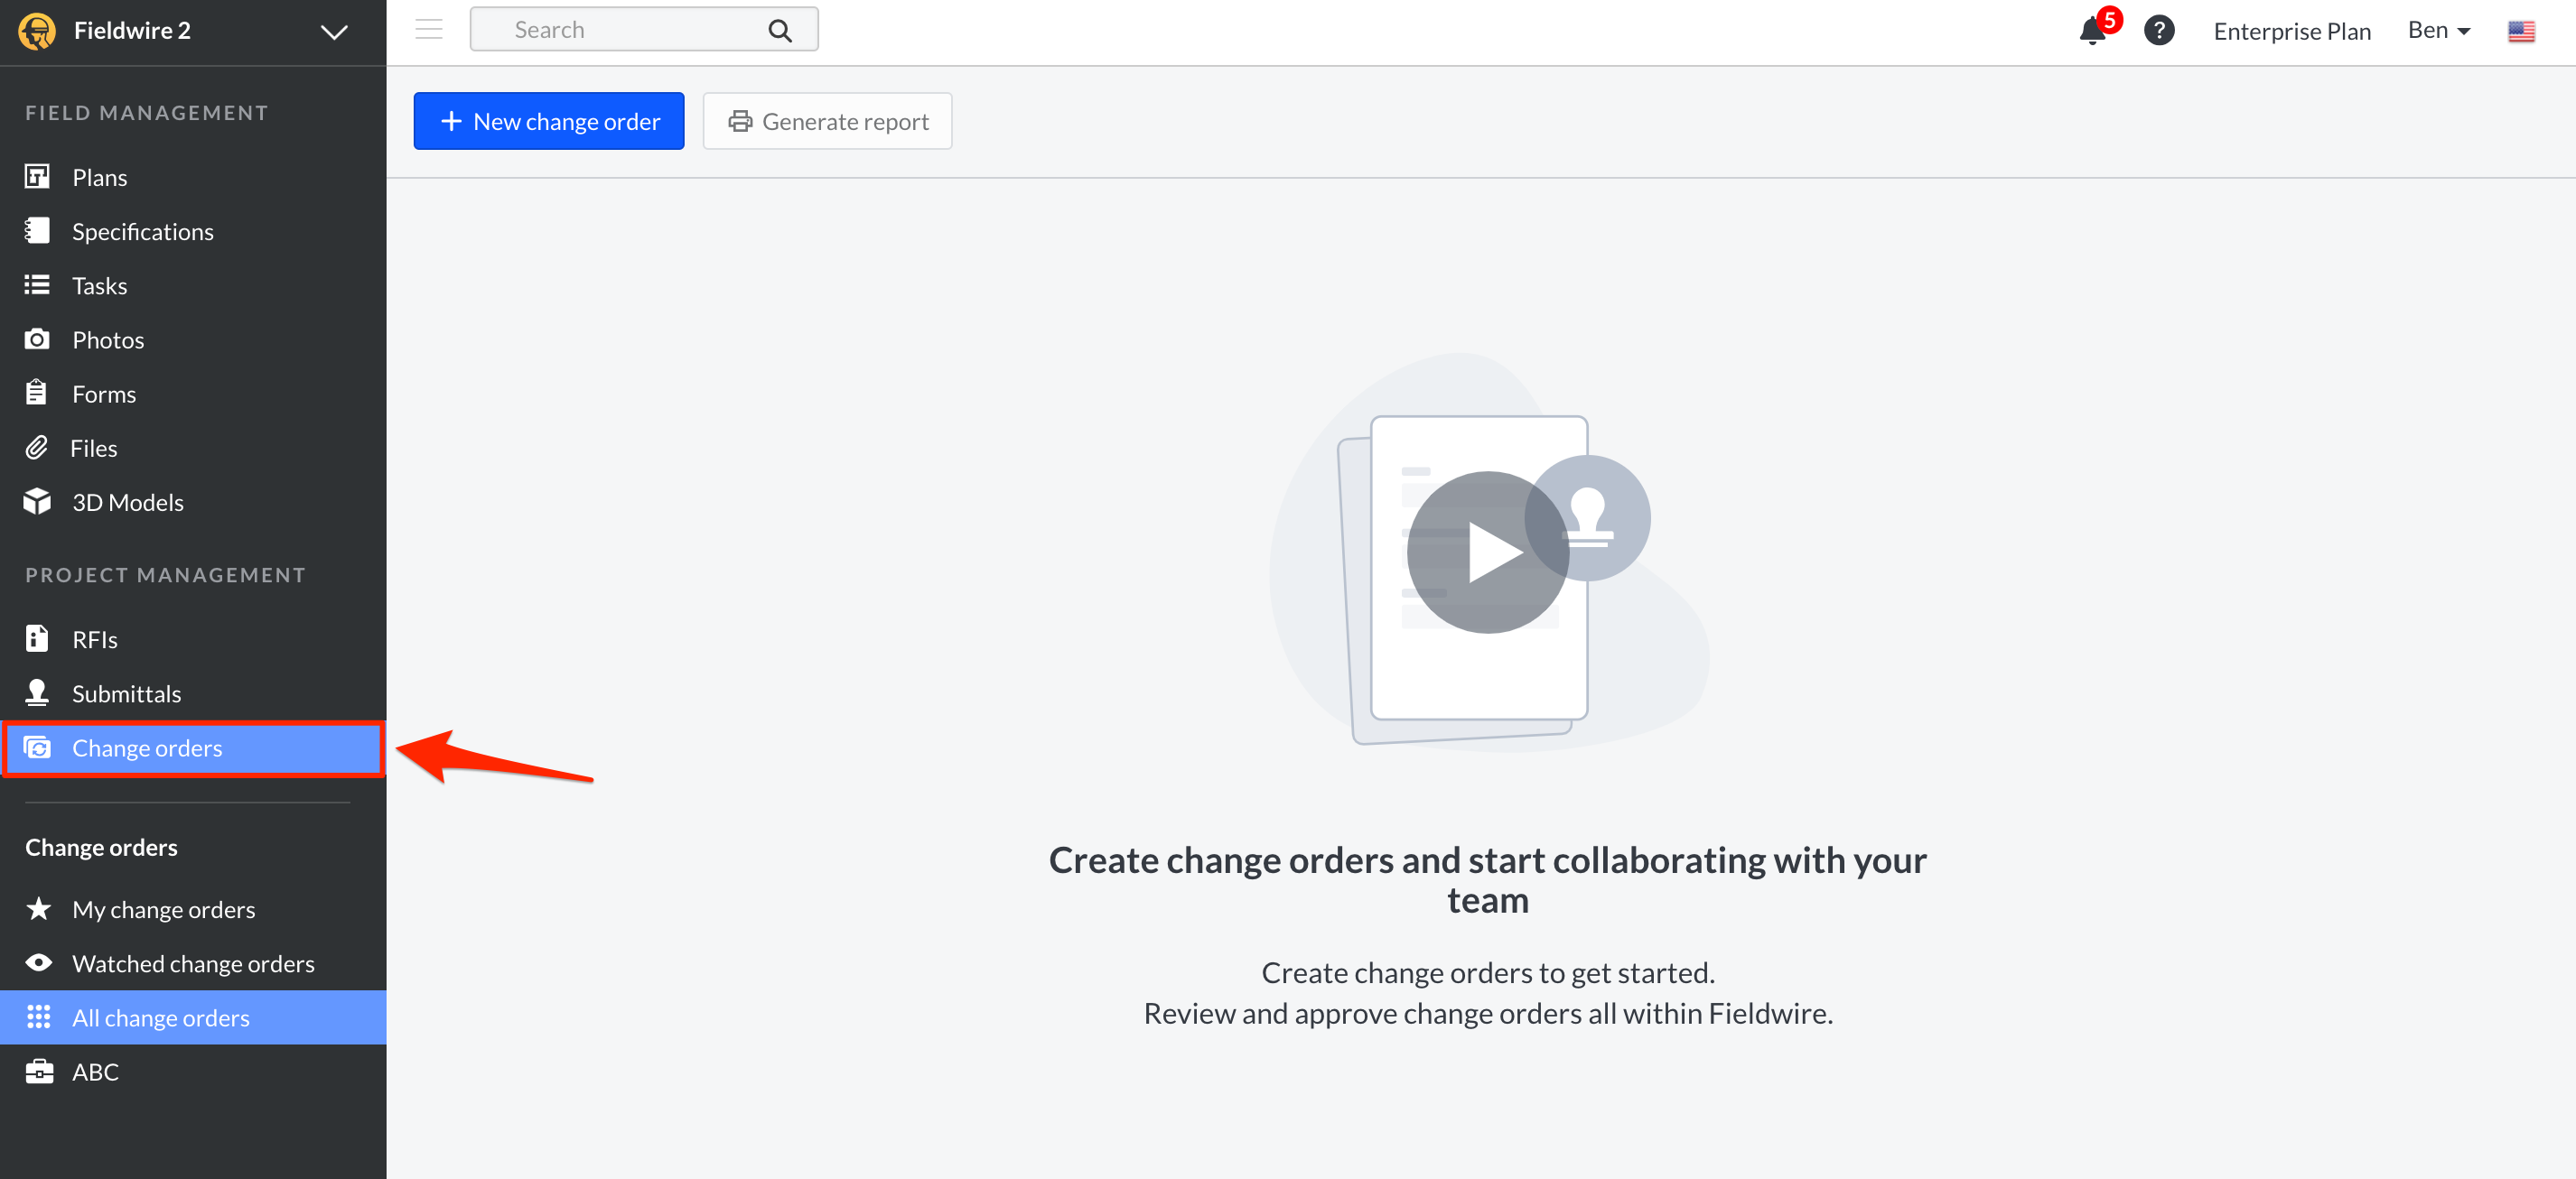Open the language selector flag
The width and height of the screenshot is (2576, 1179).
pyautogui.click(x=2521, y=31)
